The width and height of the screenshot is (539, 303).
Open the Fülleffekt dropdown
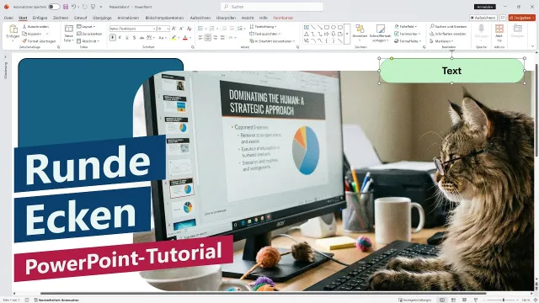coord(406,26)
